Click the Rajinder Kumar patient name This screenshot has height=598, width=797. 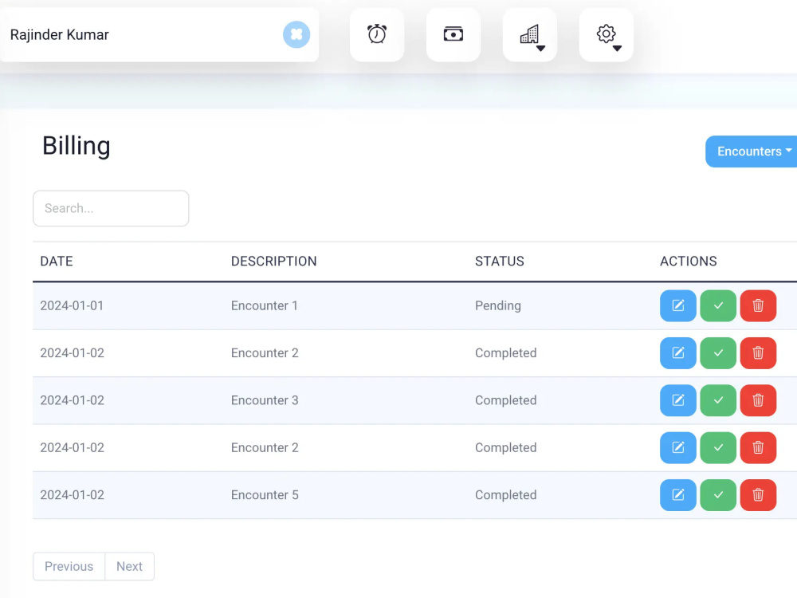click(x=60, y=34)
